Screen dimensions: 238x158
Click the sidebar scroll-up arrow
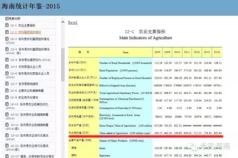[x=63, y=22]
